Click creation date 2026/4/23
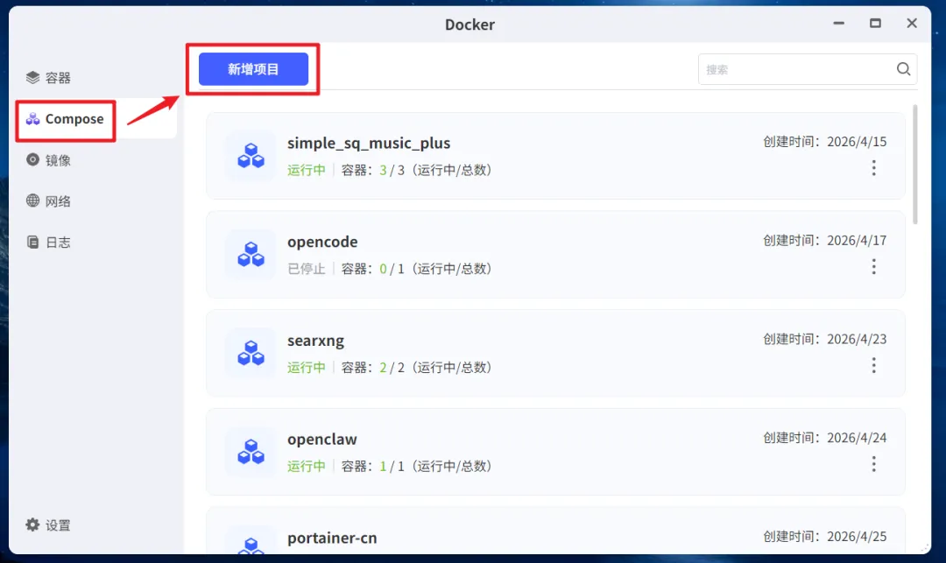This screenshot has height=563, width=946. pos(857,340)
